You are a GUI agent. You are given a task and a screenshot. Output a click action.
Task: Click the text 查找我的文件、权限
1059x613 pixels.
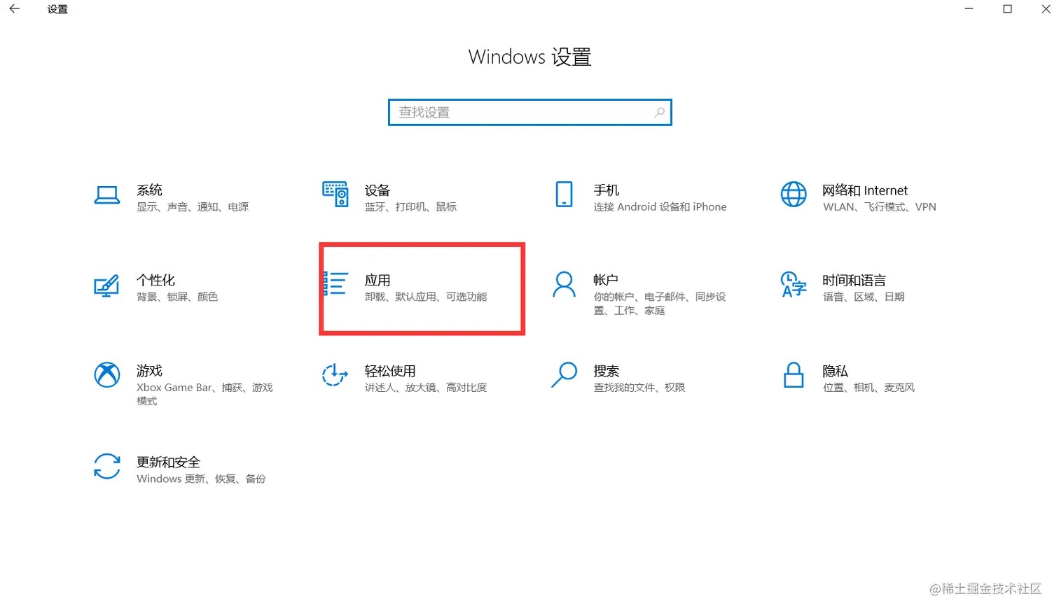(x=639, y=388)
